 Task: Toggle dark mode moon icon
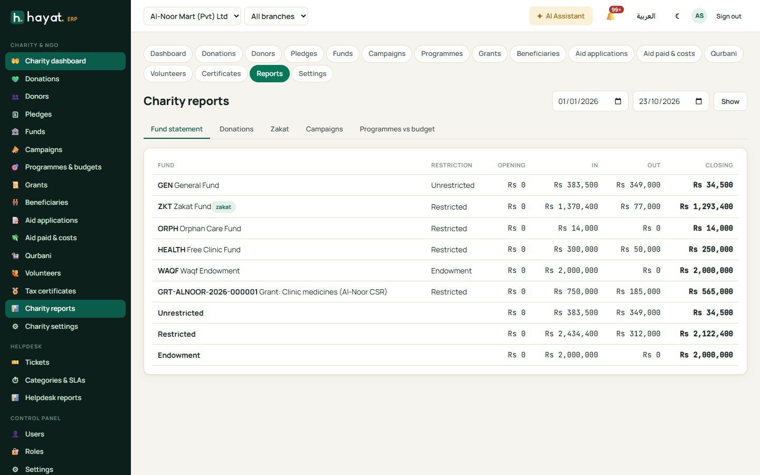coord(678,16)
